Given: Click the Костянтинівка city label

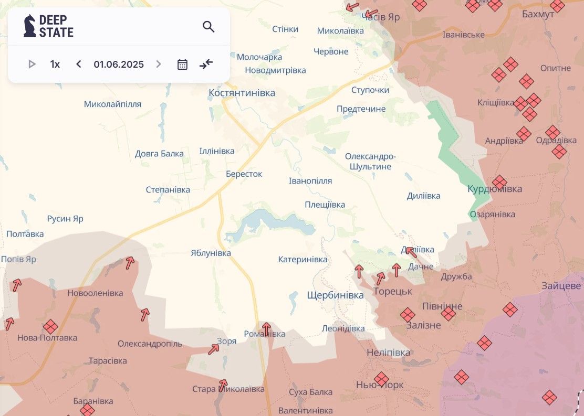Looking at the screenshot, I should (x=242, y=93).
